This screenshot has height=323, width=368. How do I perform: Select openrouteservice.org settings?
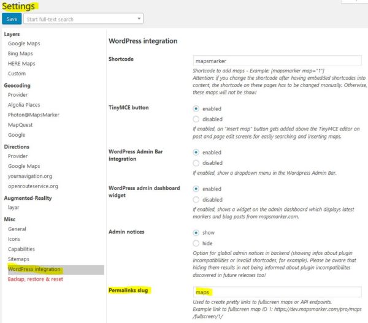[x=33, y=186]
